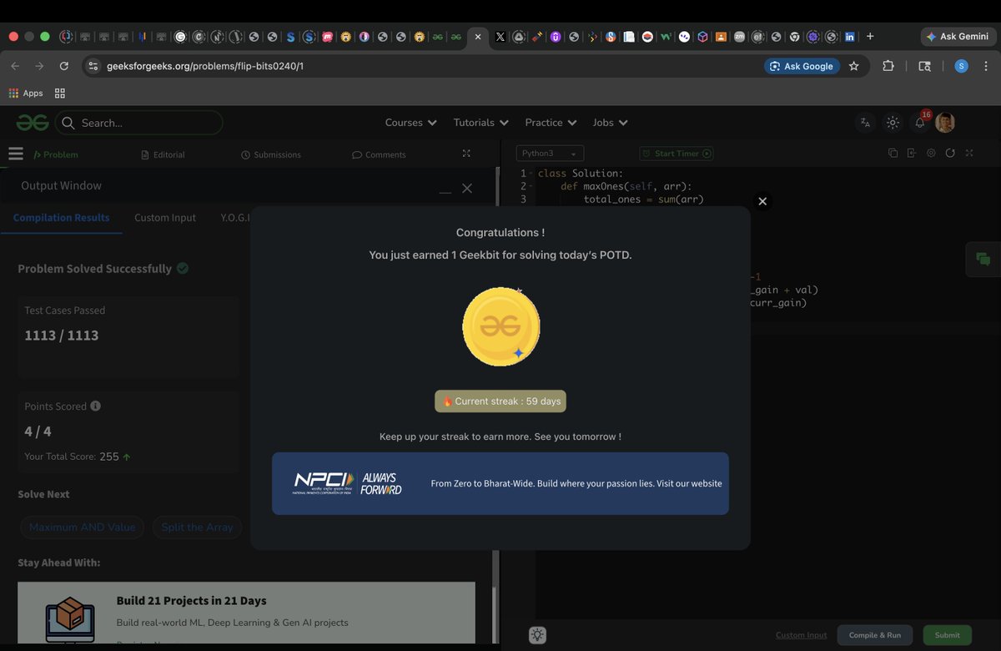
Task: Click the Compile & Run button
Action: [x=874, y=635]
